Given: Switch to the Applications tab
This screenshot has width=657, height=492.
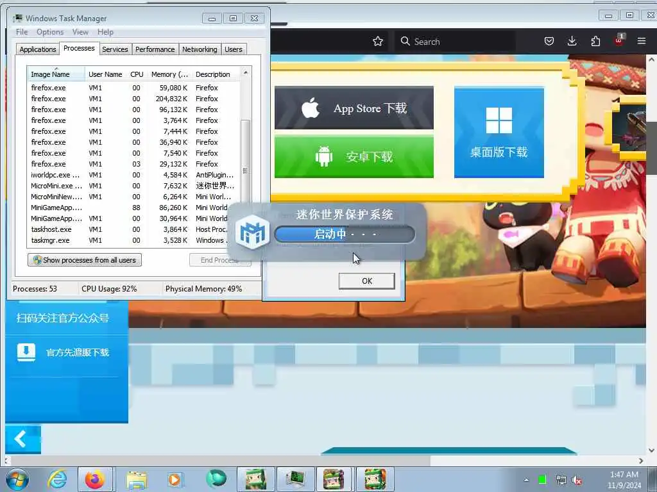Looking at the screenshot, I should pos(38,49).
